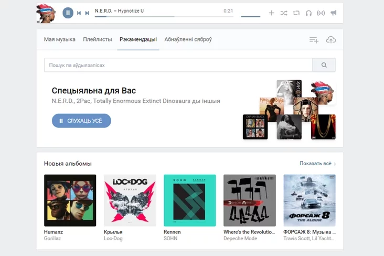Image resolution: width=384 pixels, height=256 pixels.
Task: Click the track progress bar
Action: coord(164,17)
